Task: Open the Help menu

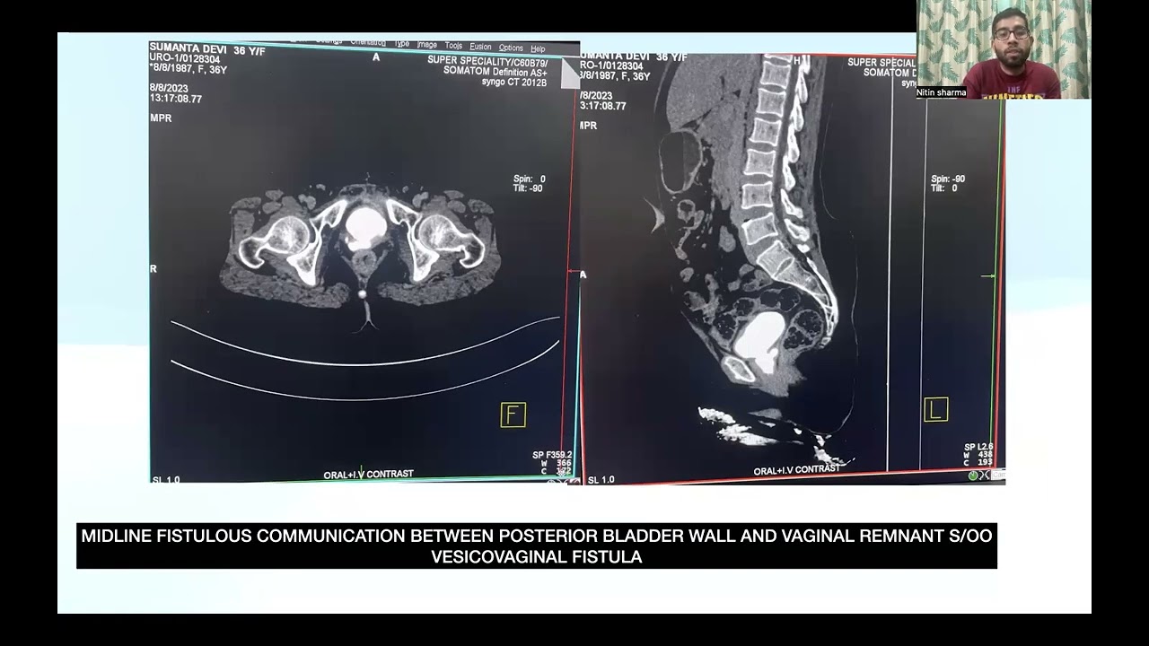Action: 538,48
